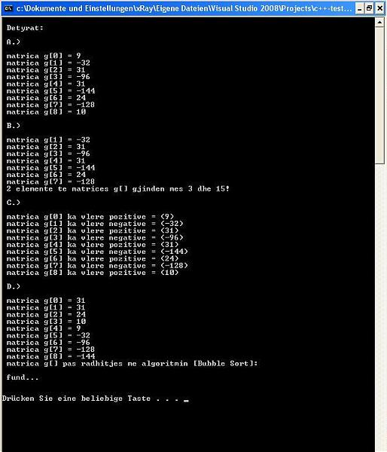Click the 'fund...' text line

tap(23, 377)
